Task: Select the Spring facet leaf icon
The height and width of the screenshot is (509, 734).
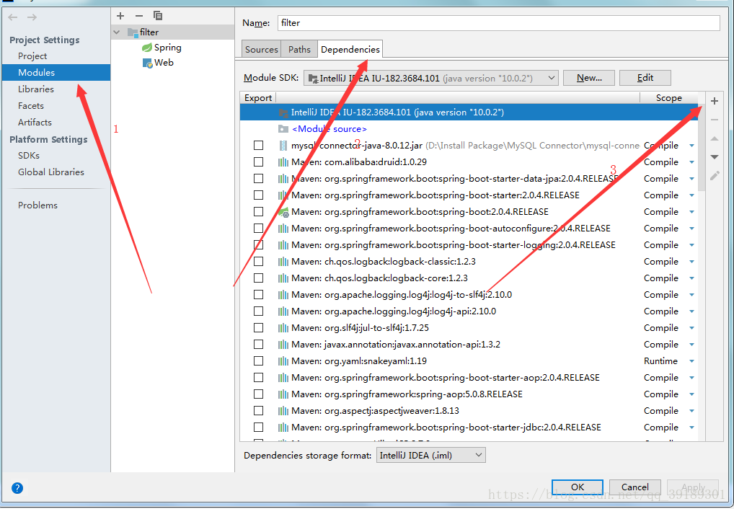Action: pyautogui.click(x=147, y=48)
